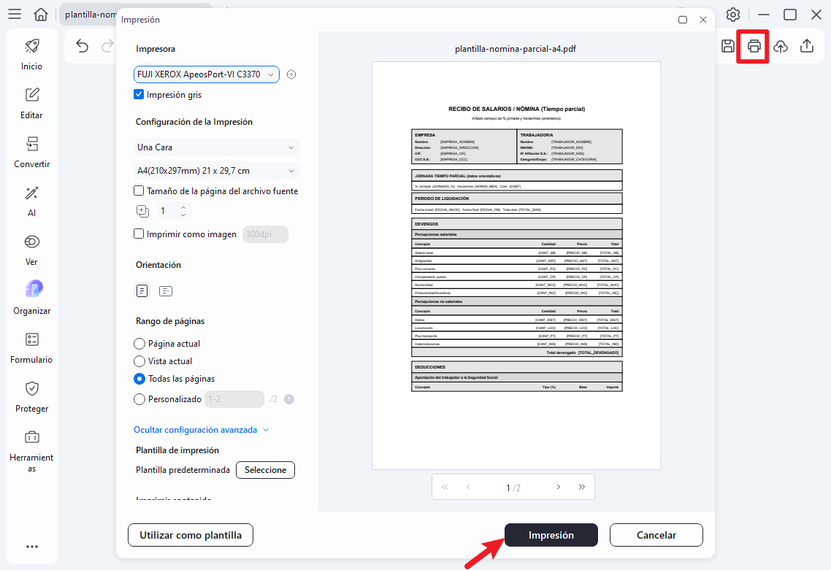The height and width of the screenshot is (570, 831).
Task: Switch to the Organizar panel
Action: 31,299
